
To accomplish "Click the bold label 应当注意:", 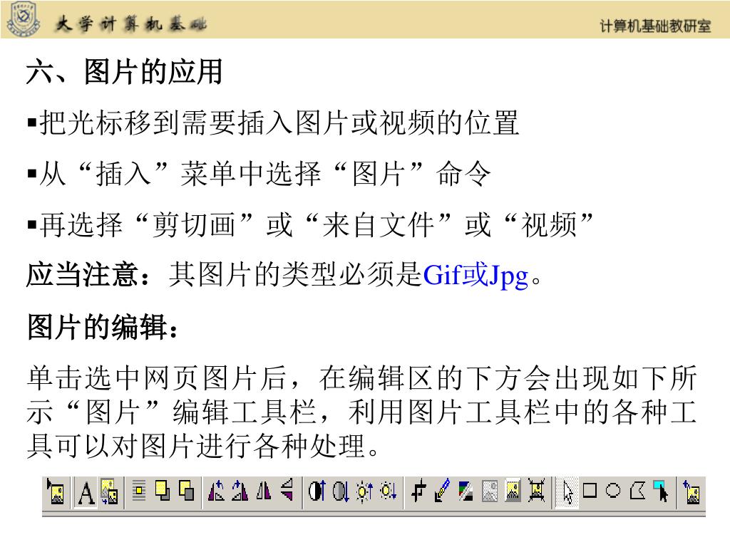I will [88, 274].
